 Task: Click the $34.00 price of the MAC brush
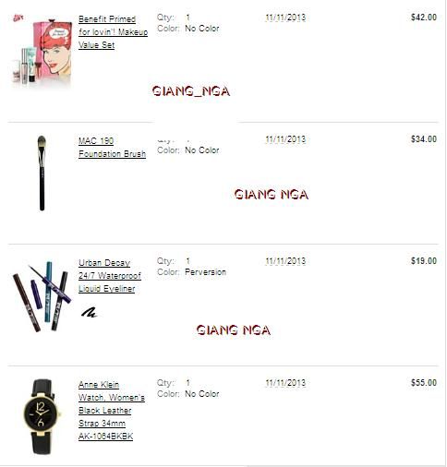coord(424,139)
